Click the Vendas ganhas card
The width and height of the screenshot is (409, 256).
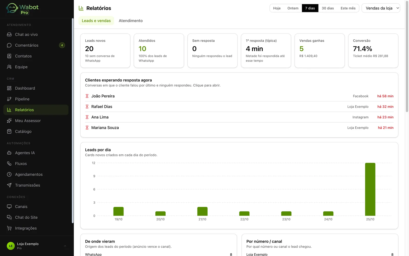(x=320, y=51)
